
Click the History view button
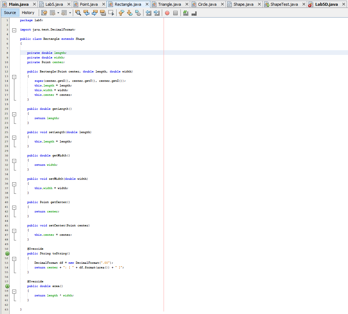[x=28, y=12]
